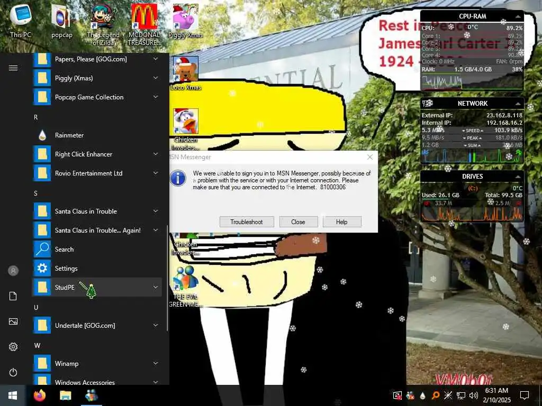Click the network icon in NETWORK widget header

point(427,103)
